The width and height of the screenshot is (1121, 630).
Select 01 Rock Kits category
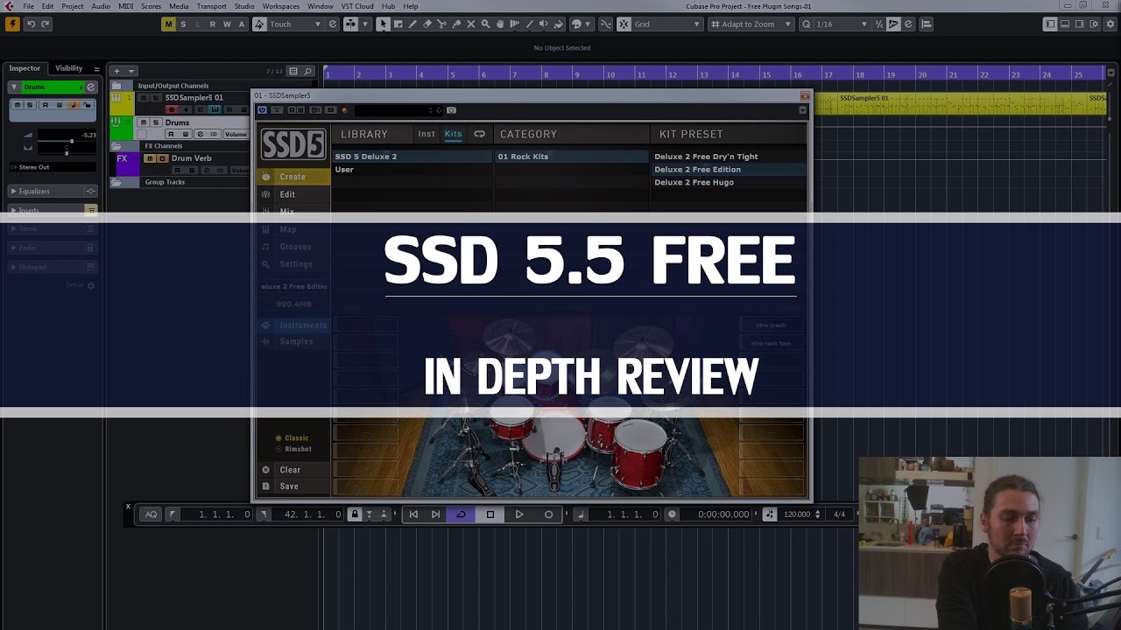(x=572, y=157)
